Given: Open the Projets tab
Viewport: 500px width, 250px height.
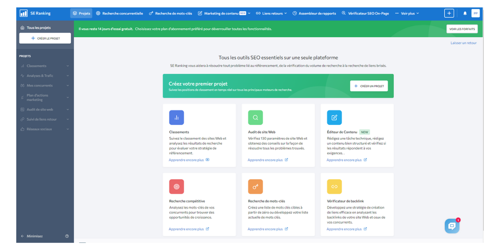Looking at the screenshot, I should (81, 13).
